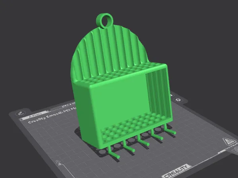This screenshot has width=238, height=178.
Task: Open plate settings via the gear icon
Action: (178, 100)
